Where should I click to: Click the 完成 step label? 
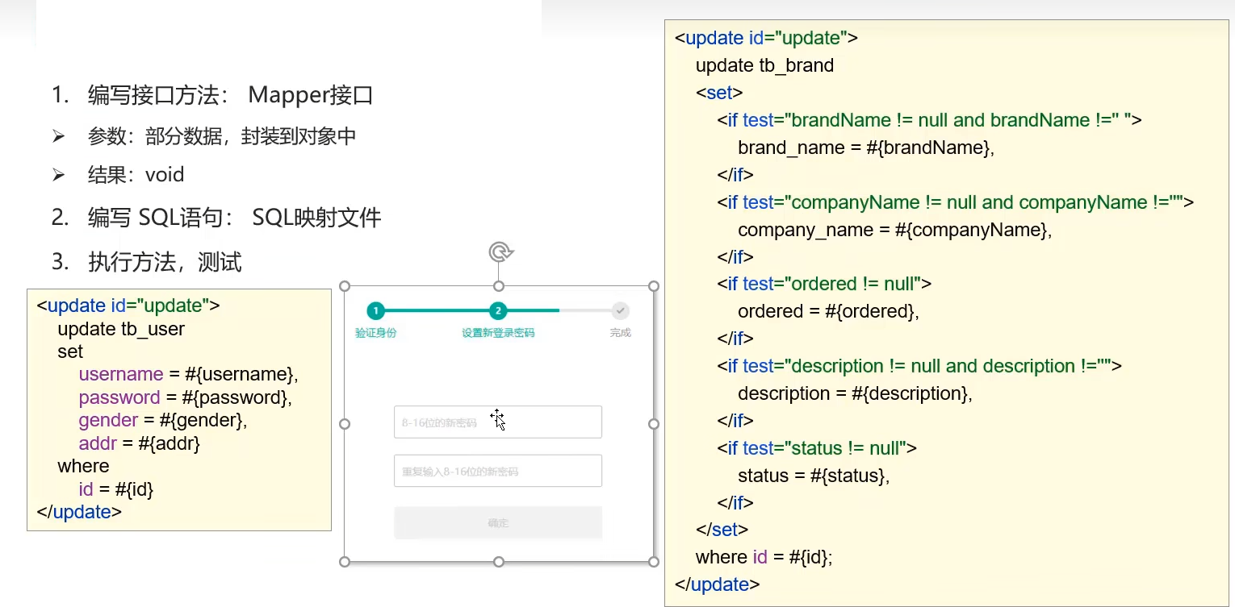(x=620, y=333)
